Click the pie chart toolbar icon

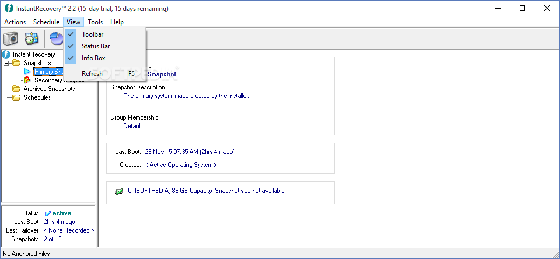(x=57, y=38)
